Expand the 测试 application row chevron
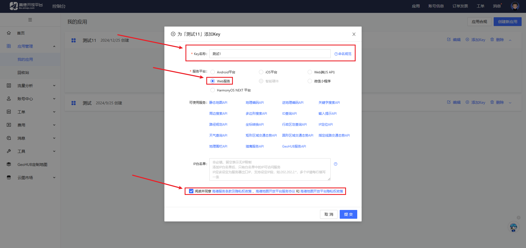The width and height of the screenshot is (526, 248). coord(510,103)
